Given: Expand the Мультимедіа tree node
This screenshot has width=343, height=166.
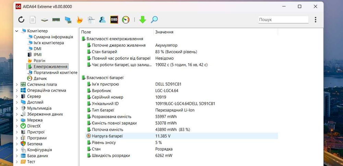Looking at the screenshot, I should pyautogui.click(x=17, y=108).
